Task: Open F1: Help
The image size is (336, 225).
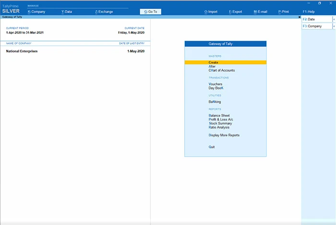Action: (x=309, y=12)
